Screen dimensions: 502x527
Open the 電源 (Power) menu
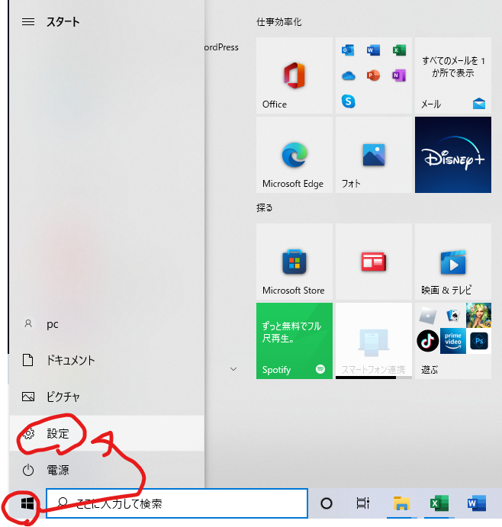[57, 471]
